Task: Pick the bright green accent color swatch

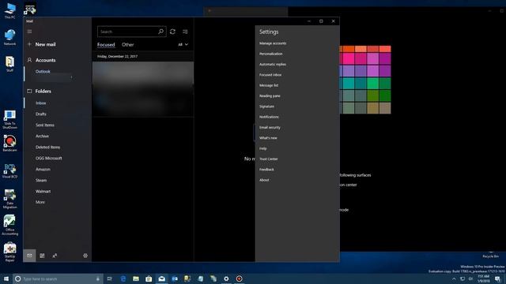Action: click(x=372, y=84)
